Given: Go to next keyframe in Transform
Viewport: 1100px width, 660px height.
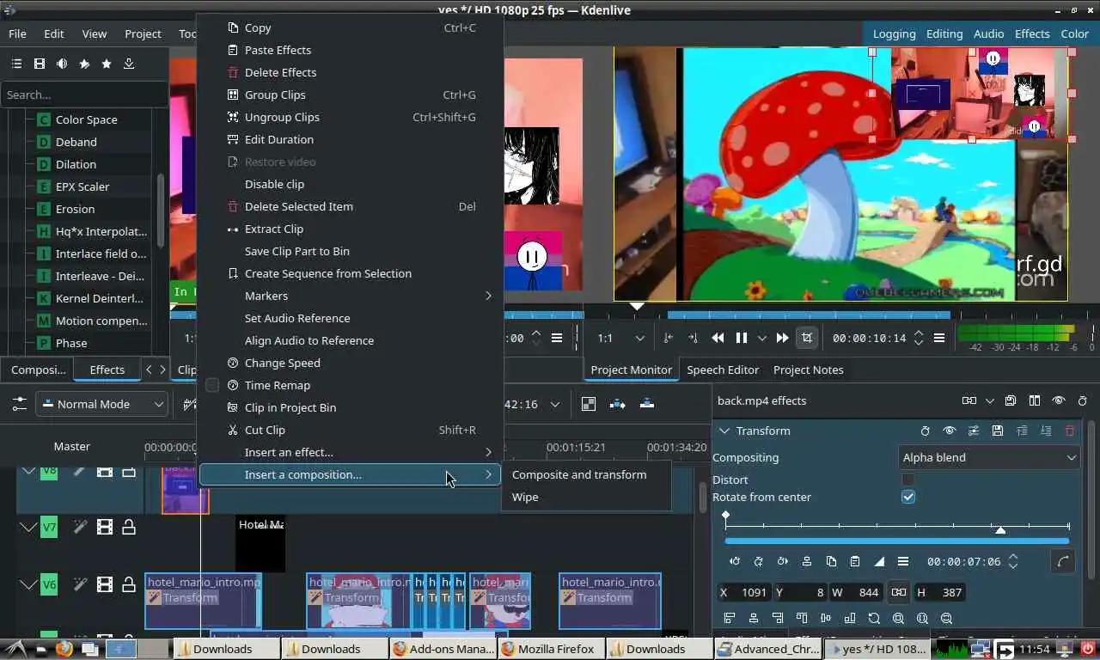Looking at the screenshot, I should (783, 561).
